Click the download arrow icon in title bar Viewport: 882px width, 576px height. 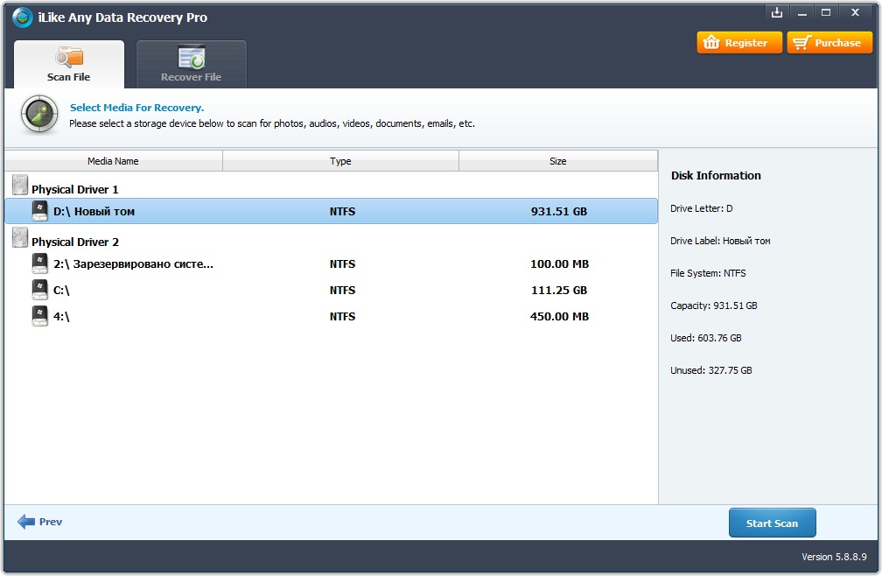pyautogui.click(x=775, y=13)
